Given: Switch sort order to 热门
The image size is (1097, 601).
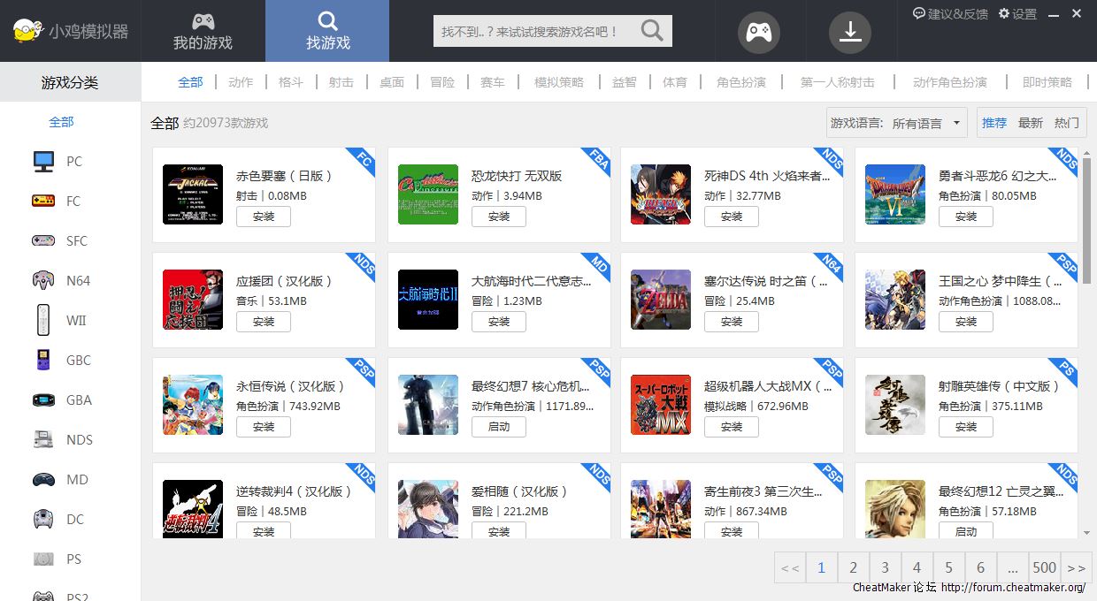Looking at the screenshot, I should 1066,123.
